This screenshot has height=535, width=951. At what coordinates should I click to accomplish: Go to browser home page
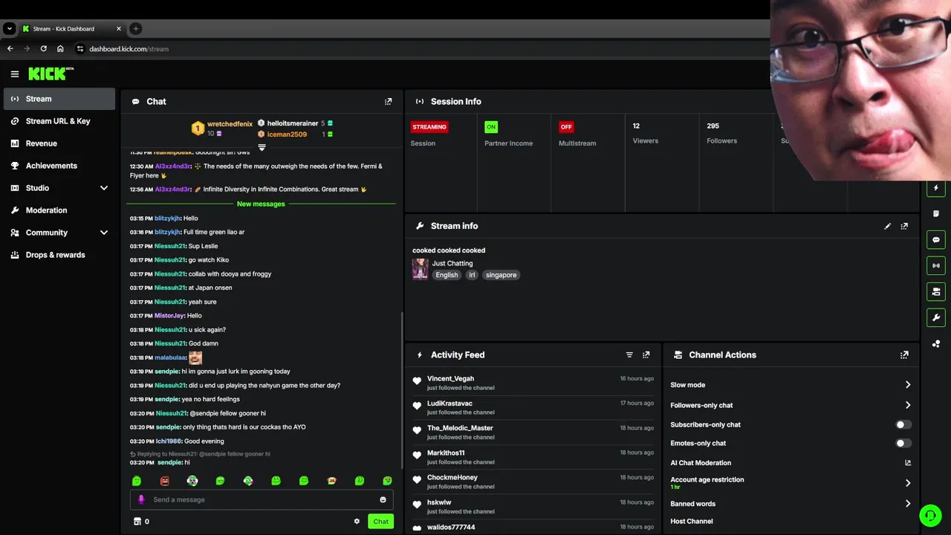click(60, 48)
